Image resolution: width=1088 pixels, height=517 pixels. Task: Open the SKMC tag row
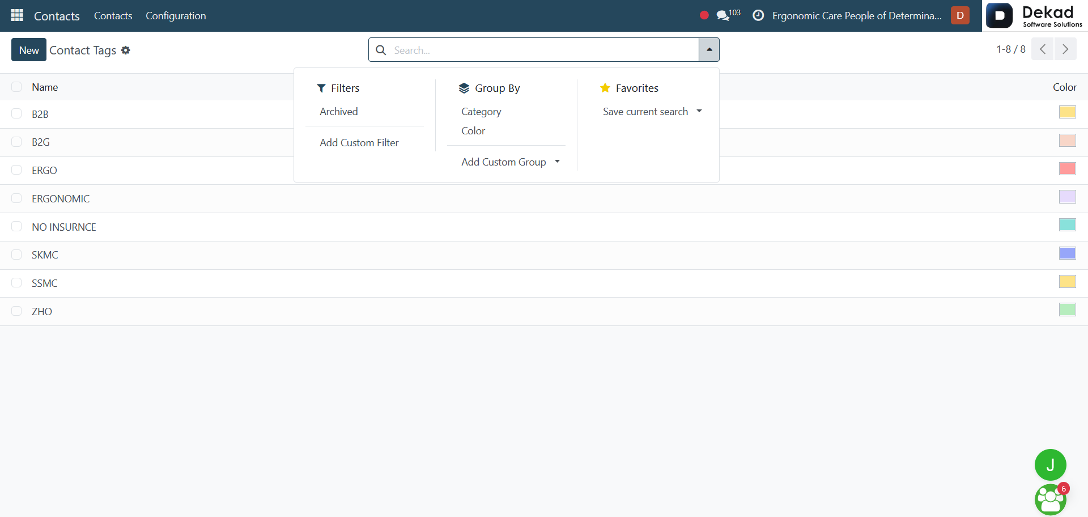[x=544, y=255]
